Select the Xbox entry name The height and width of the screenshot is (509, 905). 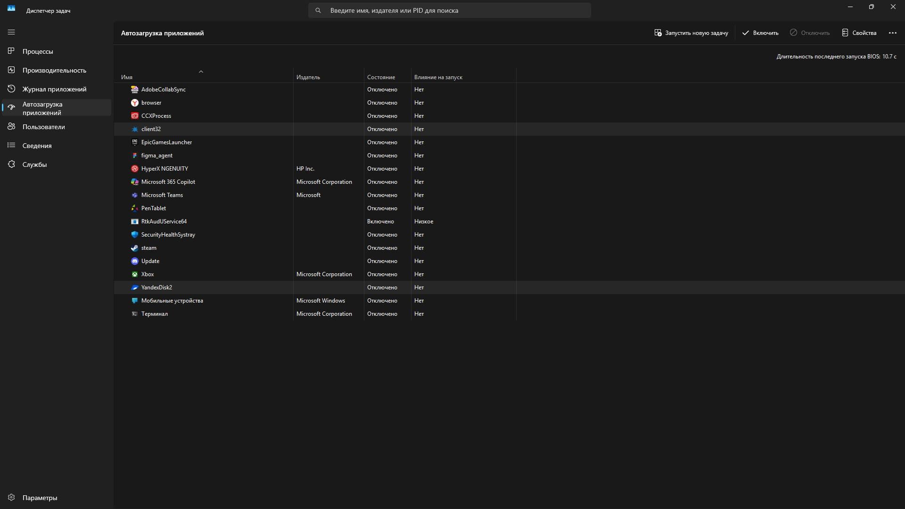point(148,274)
